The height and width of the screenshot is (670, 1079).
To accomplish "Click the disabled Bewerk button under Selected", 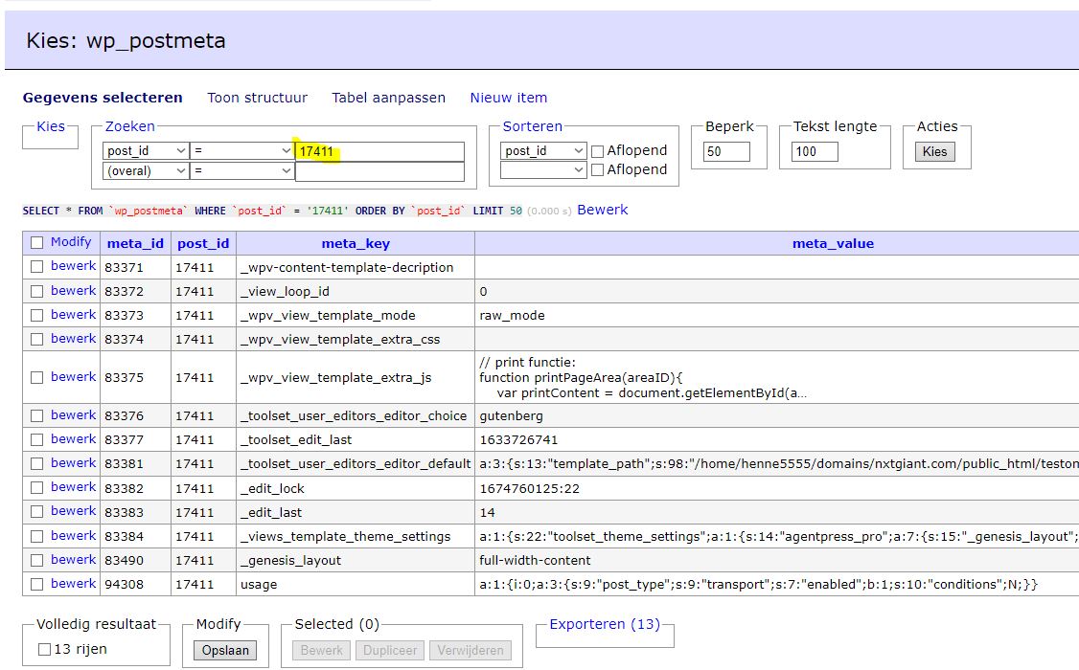I will (321, 650).
